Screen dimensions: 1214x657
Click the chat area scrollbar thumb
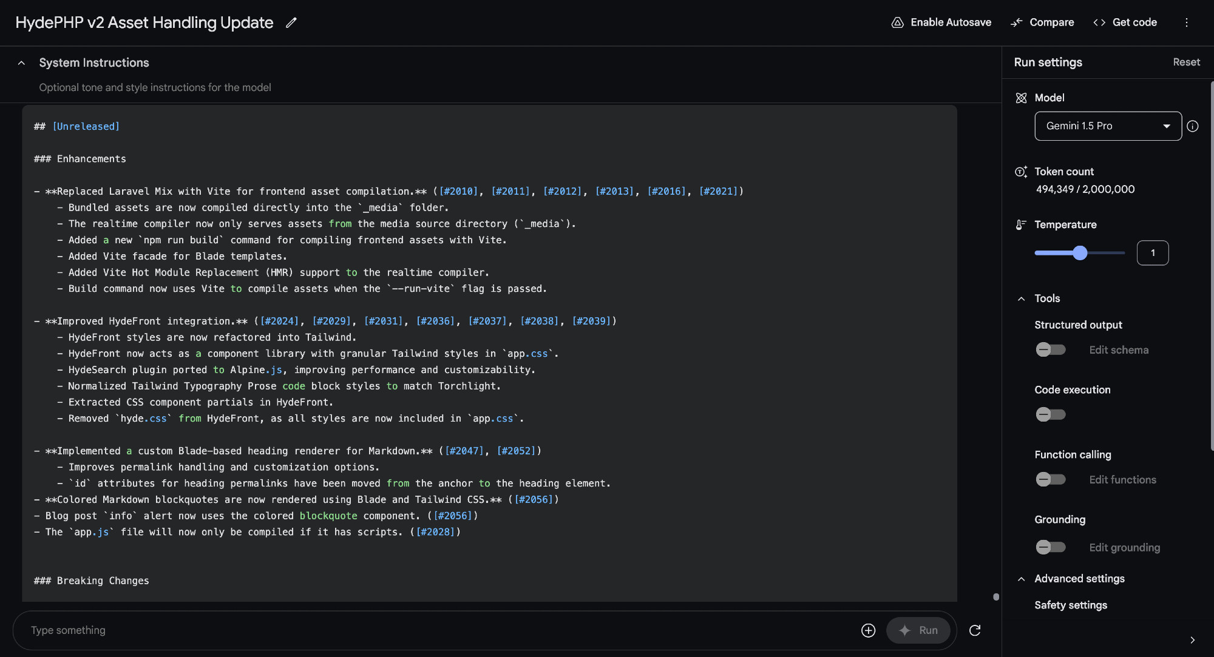tap(995, 597)
